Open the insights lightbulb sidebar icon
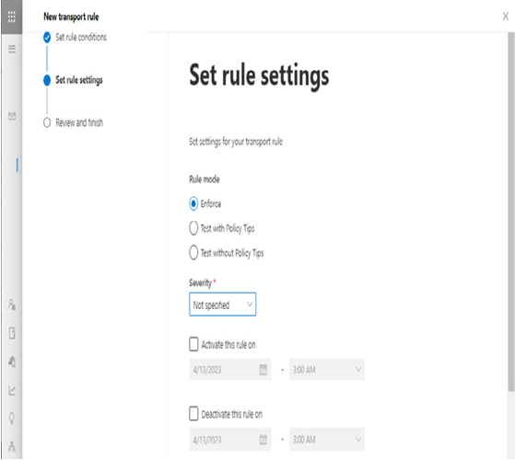The height and width of the screenshot is (460, 515). click(x=12, y=419)
